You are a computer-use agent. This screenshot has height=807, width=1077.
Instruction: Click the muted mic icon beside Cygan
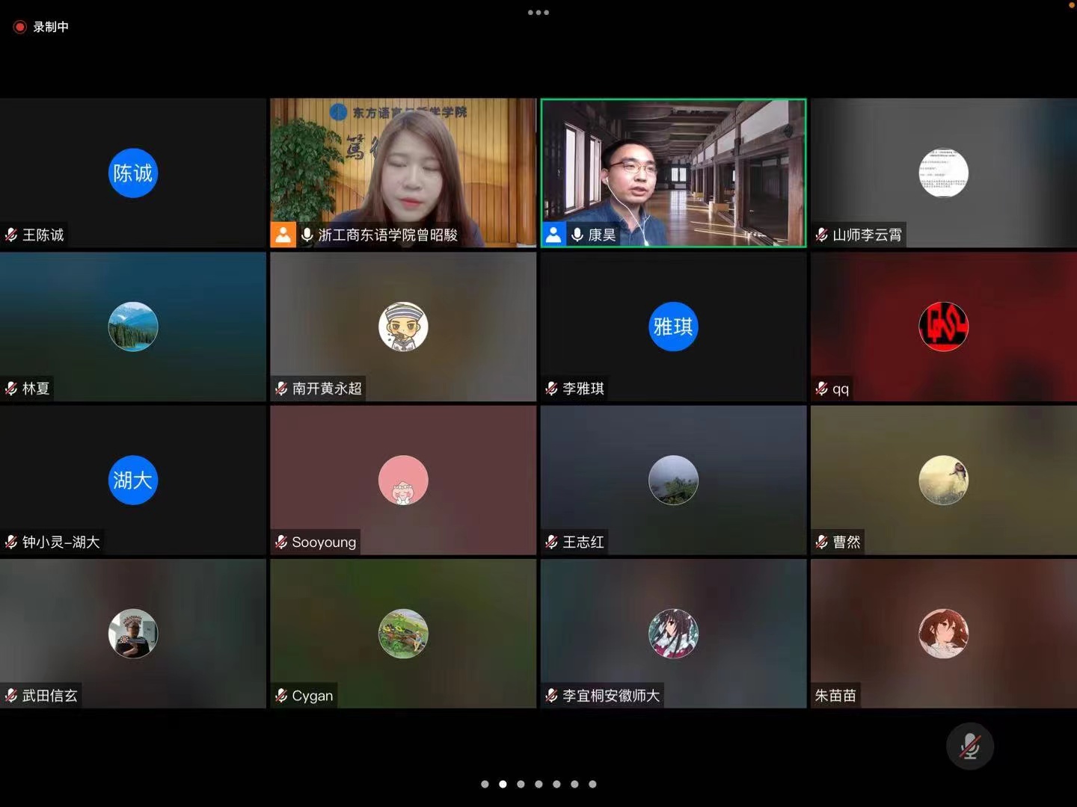click(281, 696)
